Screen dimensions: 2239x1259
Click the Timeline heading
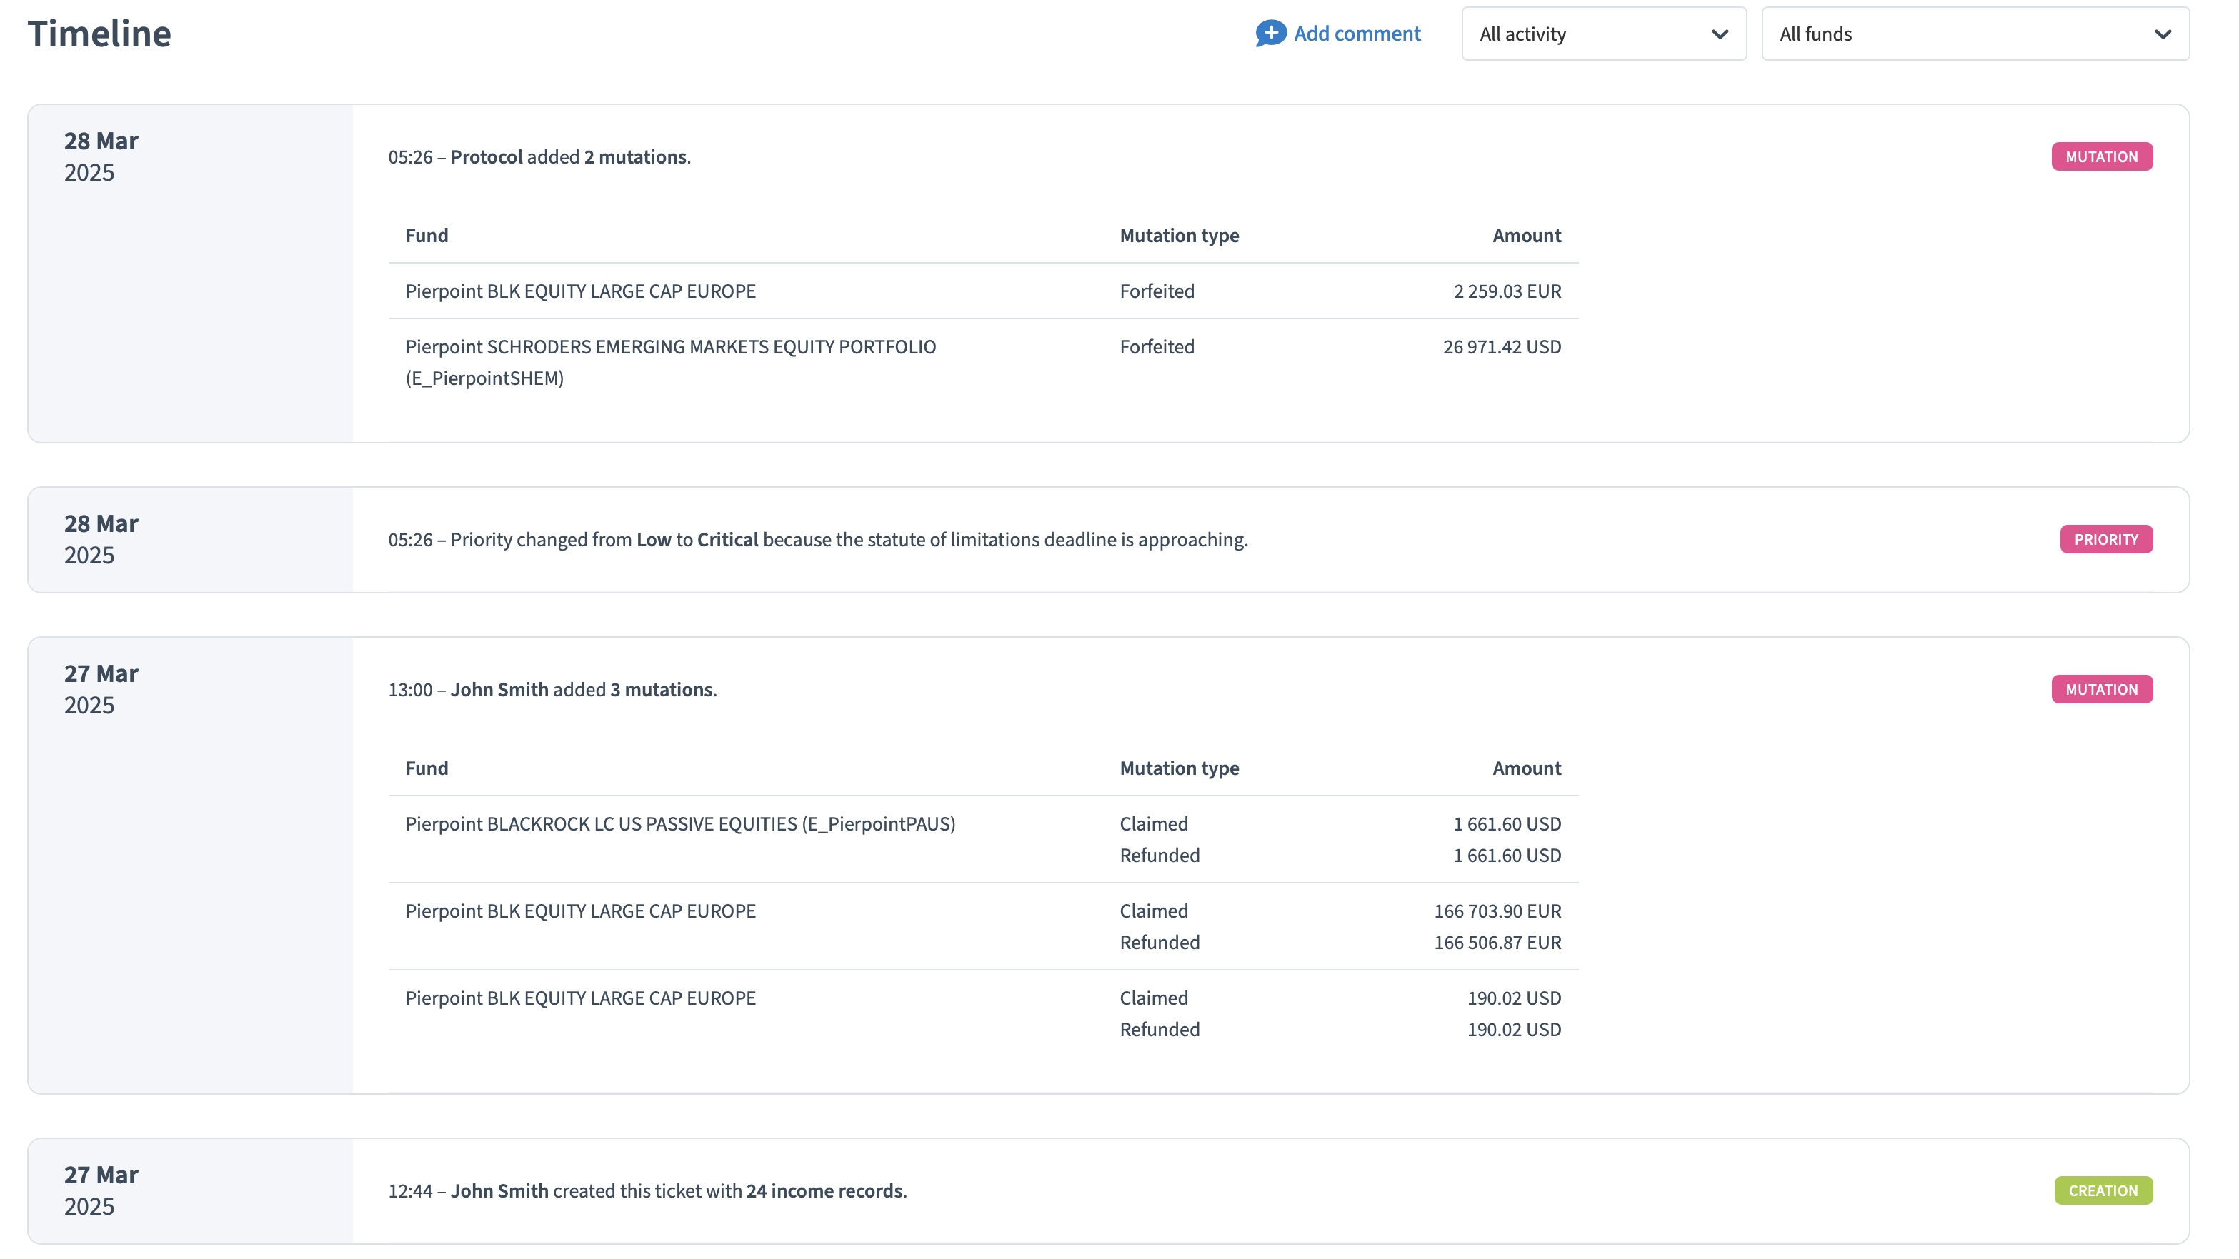99,34
